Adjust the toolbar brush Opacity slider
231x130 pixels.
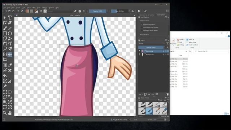(97, 11)
